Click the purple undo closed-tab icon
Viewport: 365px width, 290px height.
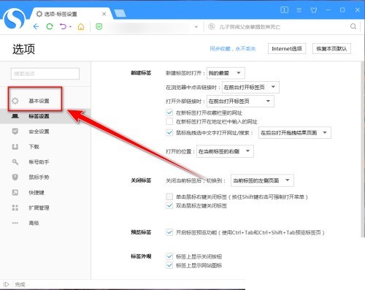[63, 26]
